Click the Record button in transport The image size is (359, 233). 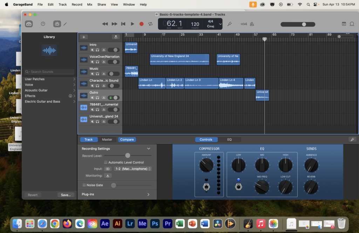[x=141, y=24]
